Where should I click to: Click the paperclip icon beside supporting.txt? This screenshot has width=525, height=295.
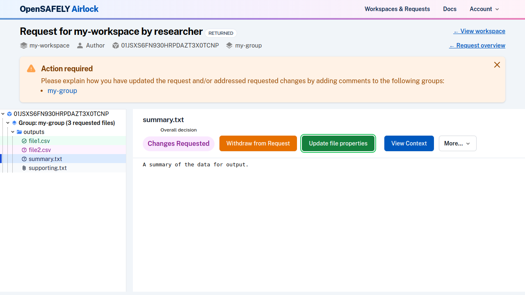click(24, 168)
